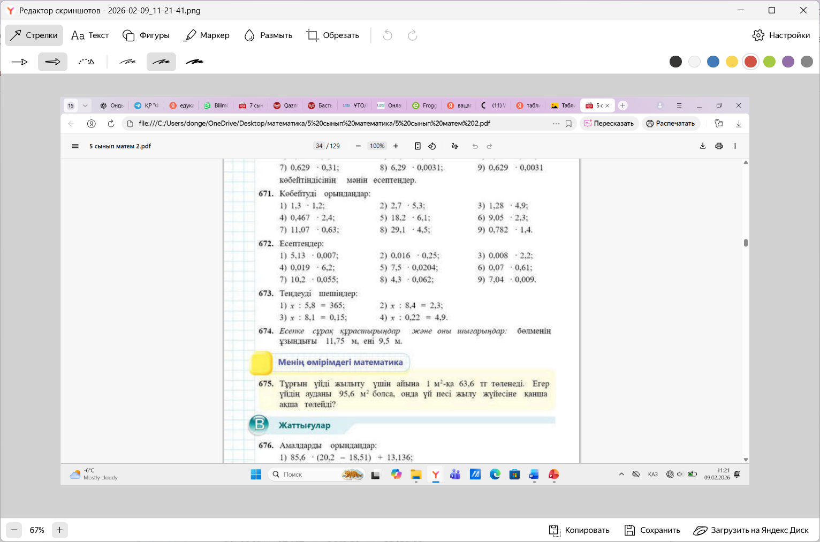
Task: Activate the Маркер tool
Action: [206, 35]
